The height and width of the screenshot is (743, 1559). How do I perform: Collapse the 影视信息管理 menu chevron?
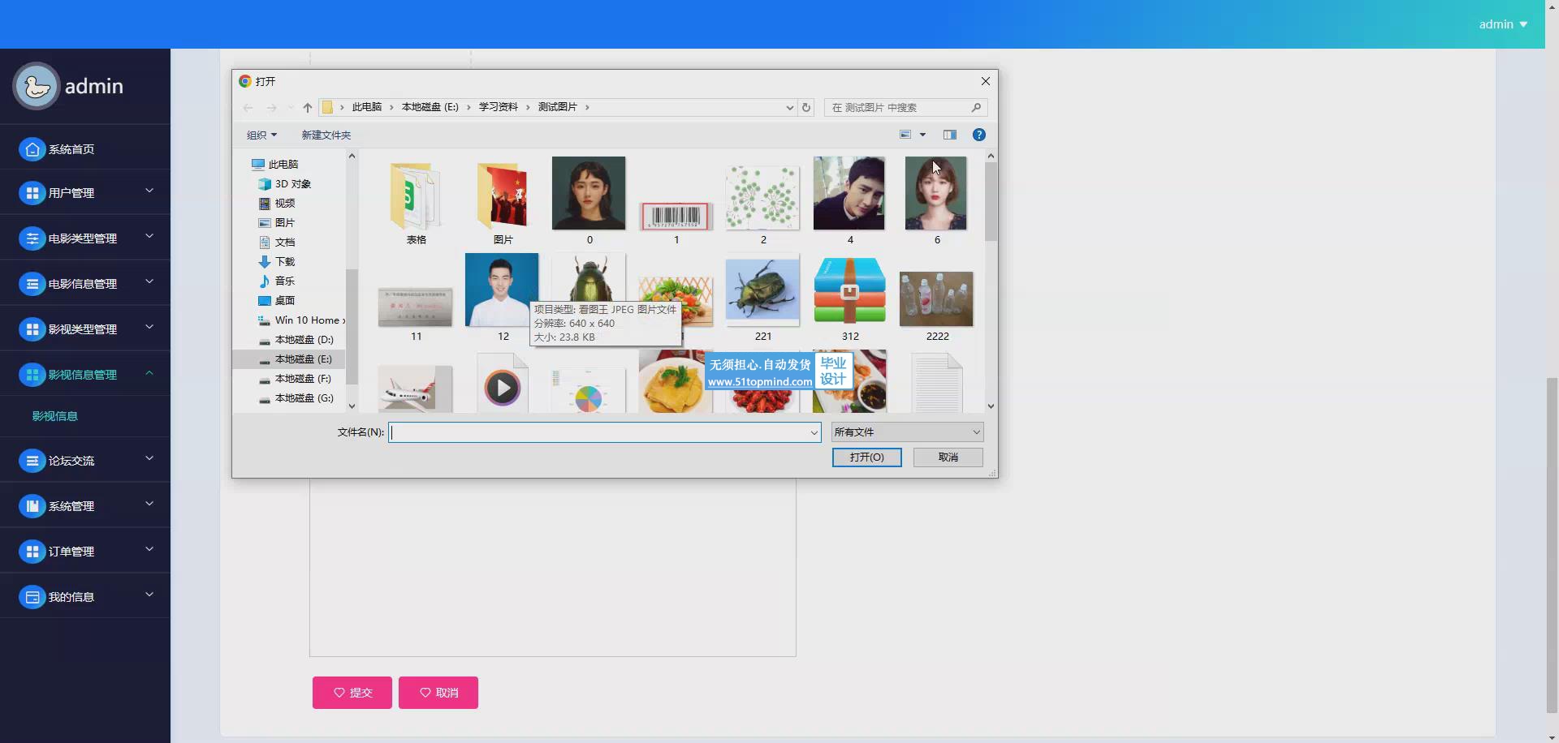(x=149, y=373)
